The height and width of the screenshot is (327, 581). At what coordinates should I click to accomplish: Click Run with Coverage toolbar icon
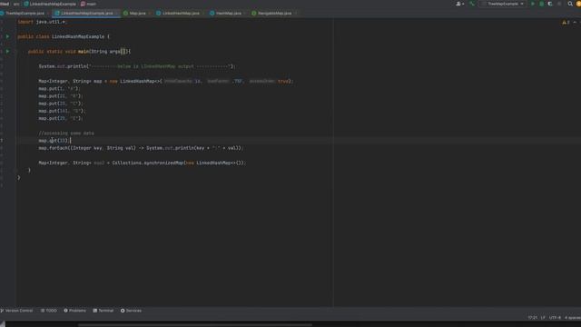coord(550,4)
